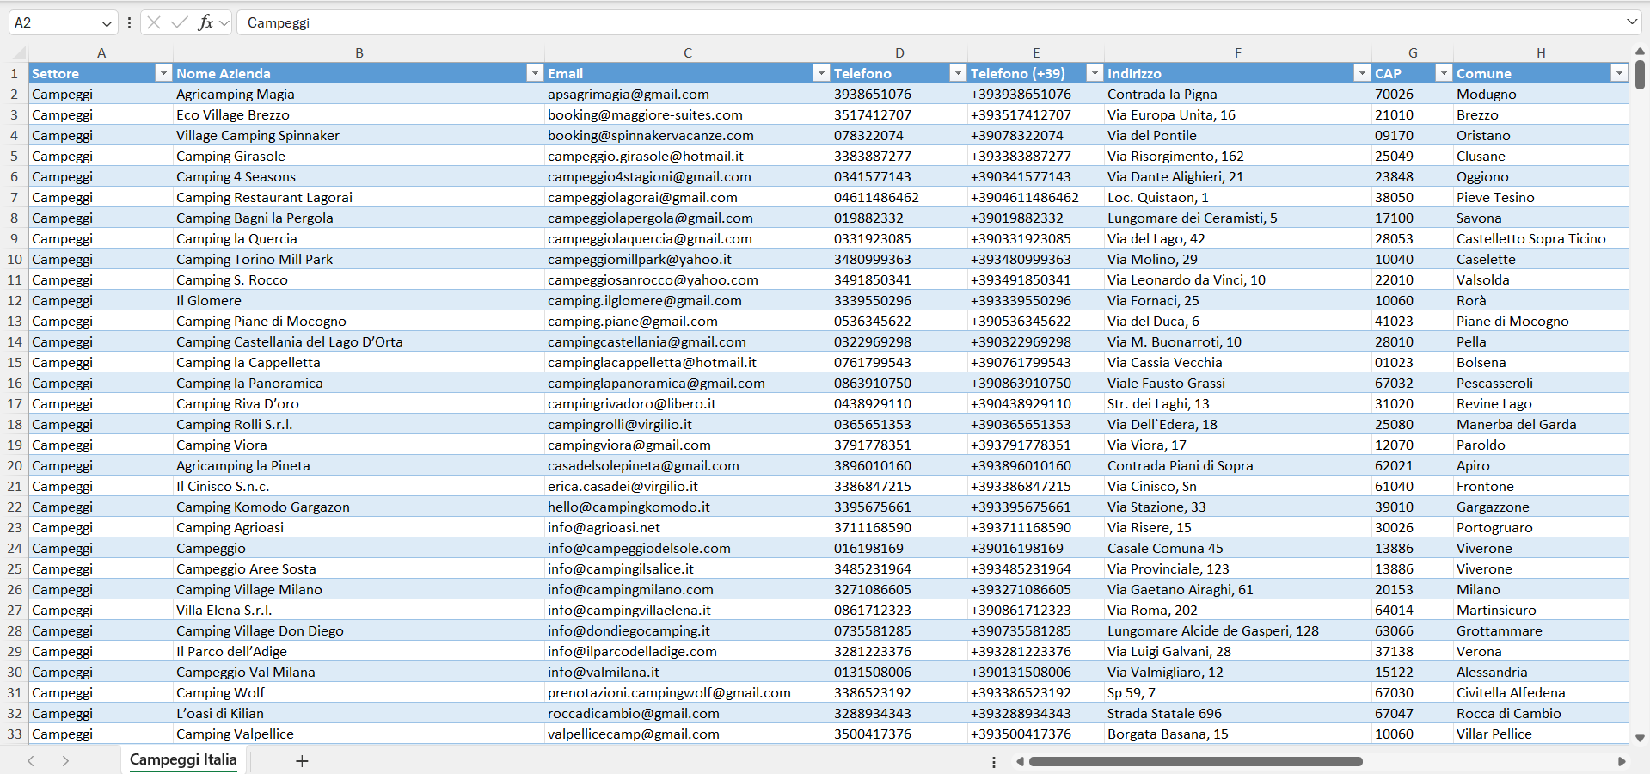Viewport: 1650px width, 774px height.
Task: Open the Comune column filter dropdown
Action: (1619, 74)
